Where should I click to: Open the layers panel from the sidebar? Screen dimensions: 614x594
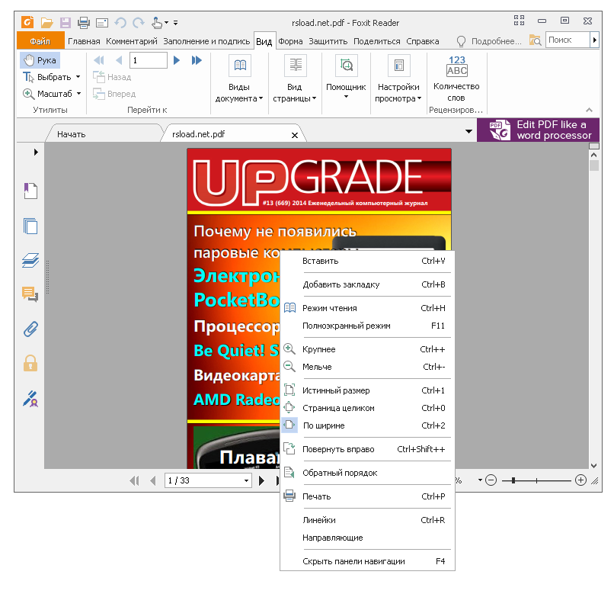(30, 260)
